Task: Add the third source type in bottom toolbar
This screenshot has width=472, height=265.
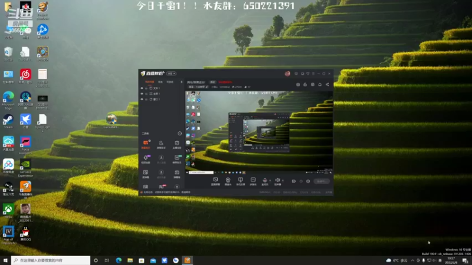Action: [x=240, y=181]
